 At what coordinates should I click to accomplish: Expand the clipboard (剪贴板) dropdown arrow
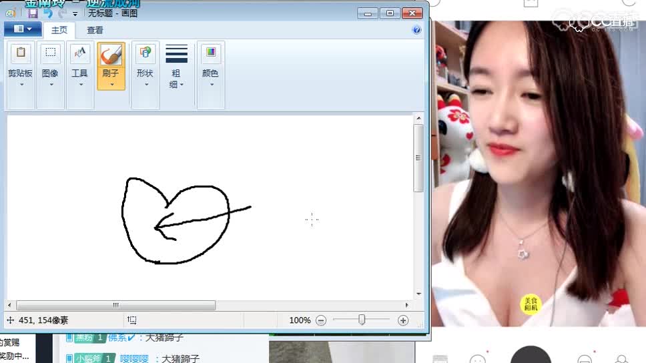tap(21, 85)
